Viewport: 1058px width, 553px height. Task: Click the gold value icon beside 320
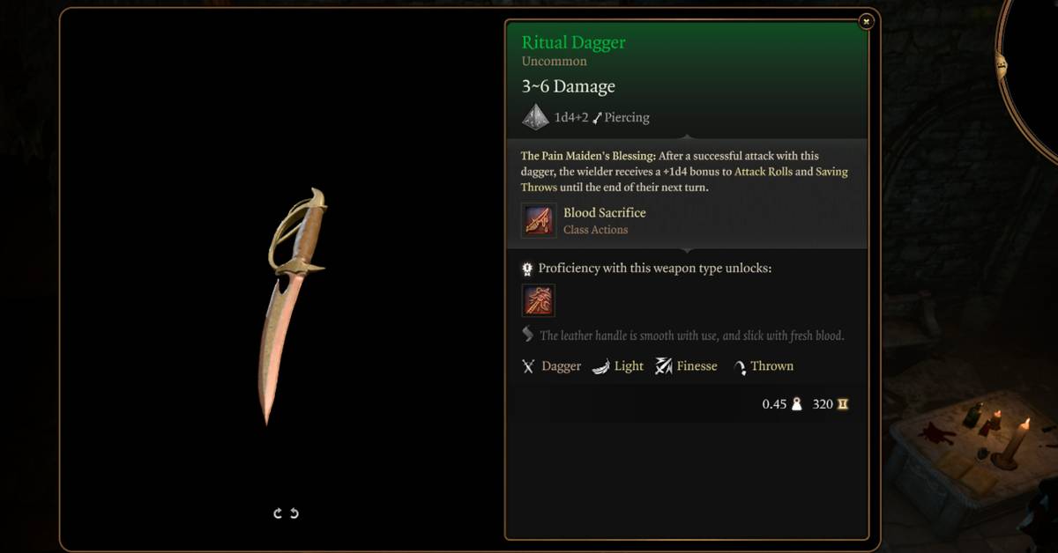coord(843,405)
